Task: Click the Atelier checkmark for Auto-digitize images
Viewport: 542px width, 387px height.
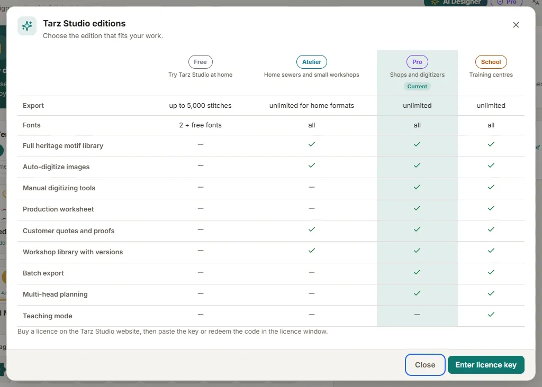Action: [x=311, y=165]
